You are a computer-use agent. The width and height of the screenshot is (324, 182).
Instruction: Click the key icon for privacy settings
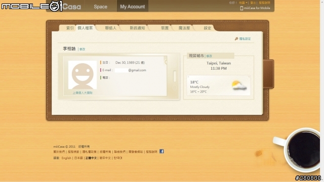click(x=236, y=38)
